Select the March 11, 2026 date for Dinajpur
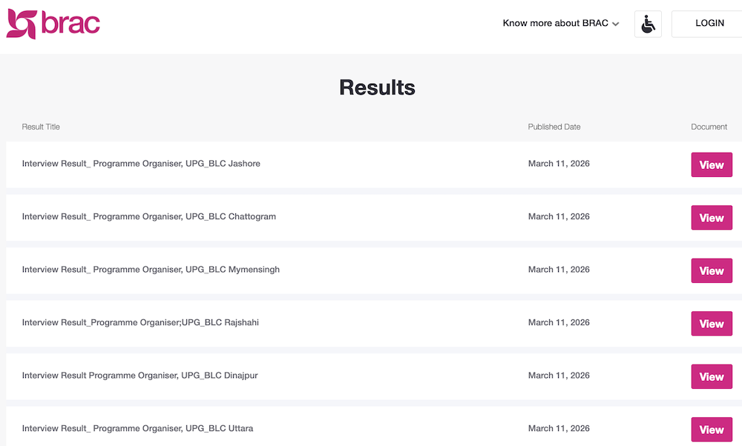 pyautogui.click(x=558, y=376)
